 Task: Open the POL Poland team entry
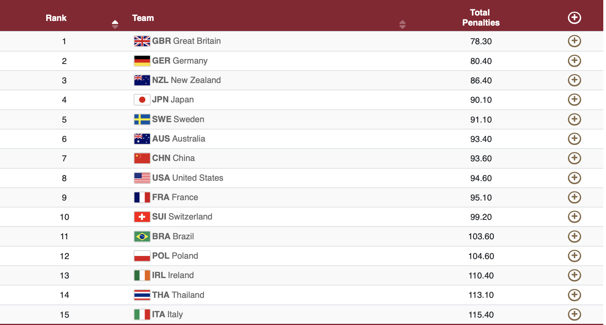pos(175,256)
